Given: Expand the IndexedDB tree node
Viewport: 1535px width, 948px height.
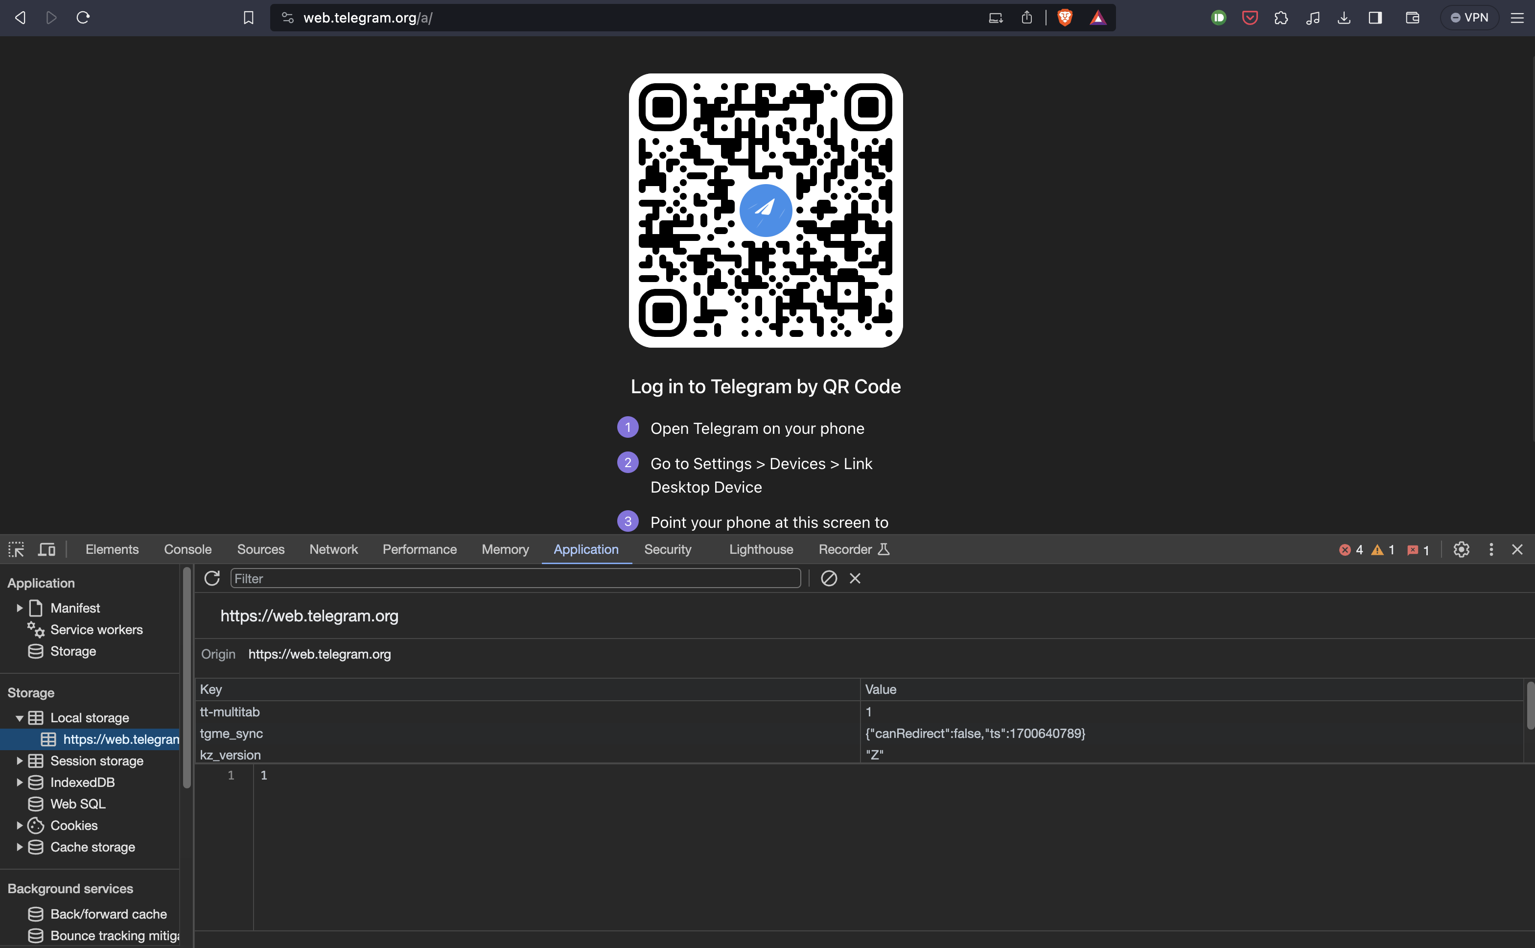Looking at the screenshot, I should 20,782.
